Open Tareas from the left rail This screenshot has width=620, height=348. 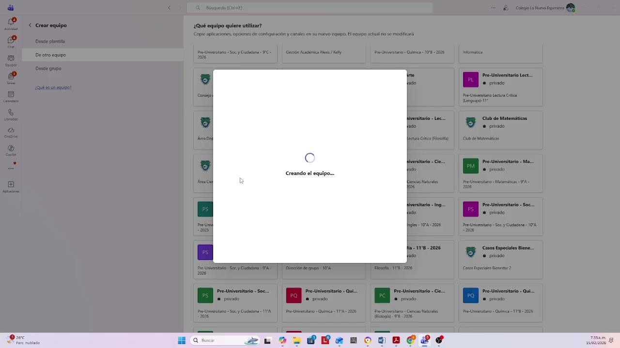coord(11,78)
